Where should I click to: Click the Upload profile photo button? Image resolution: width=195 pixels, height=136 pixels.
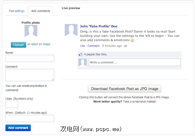click(x=18, y=45)
